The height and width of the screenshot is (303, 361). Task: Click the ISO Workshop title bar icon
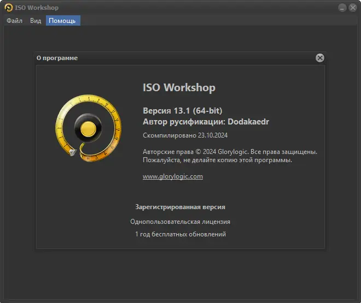coord(9,8)
